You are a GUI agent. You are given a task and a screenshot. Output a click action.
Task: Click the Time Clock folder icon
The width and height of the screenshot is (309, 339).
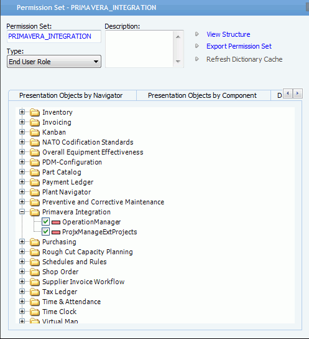[35, 312]
